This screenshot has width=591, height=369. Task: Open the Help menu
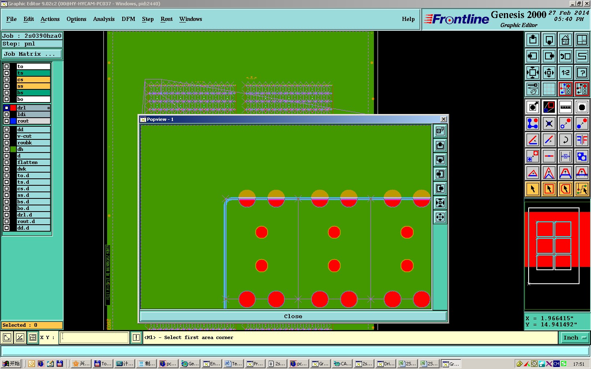click(408, 19)
